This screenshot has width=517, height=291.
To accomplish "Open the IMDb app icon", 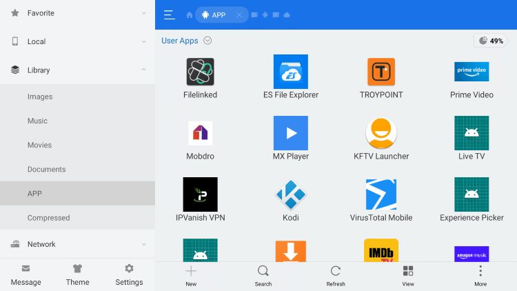I will click(381, 250).
